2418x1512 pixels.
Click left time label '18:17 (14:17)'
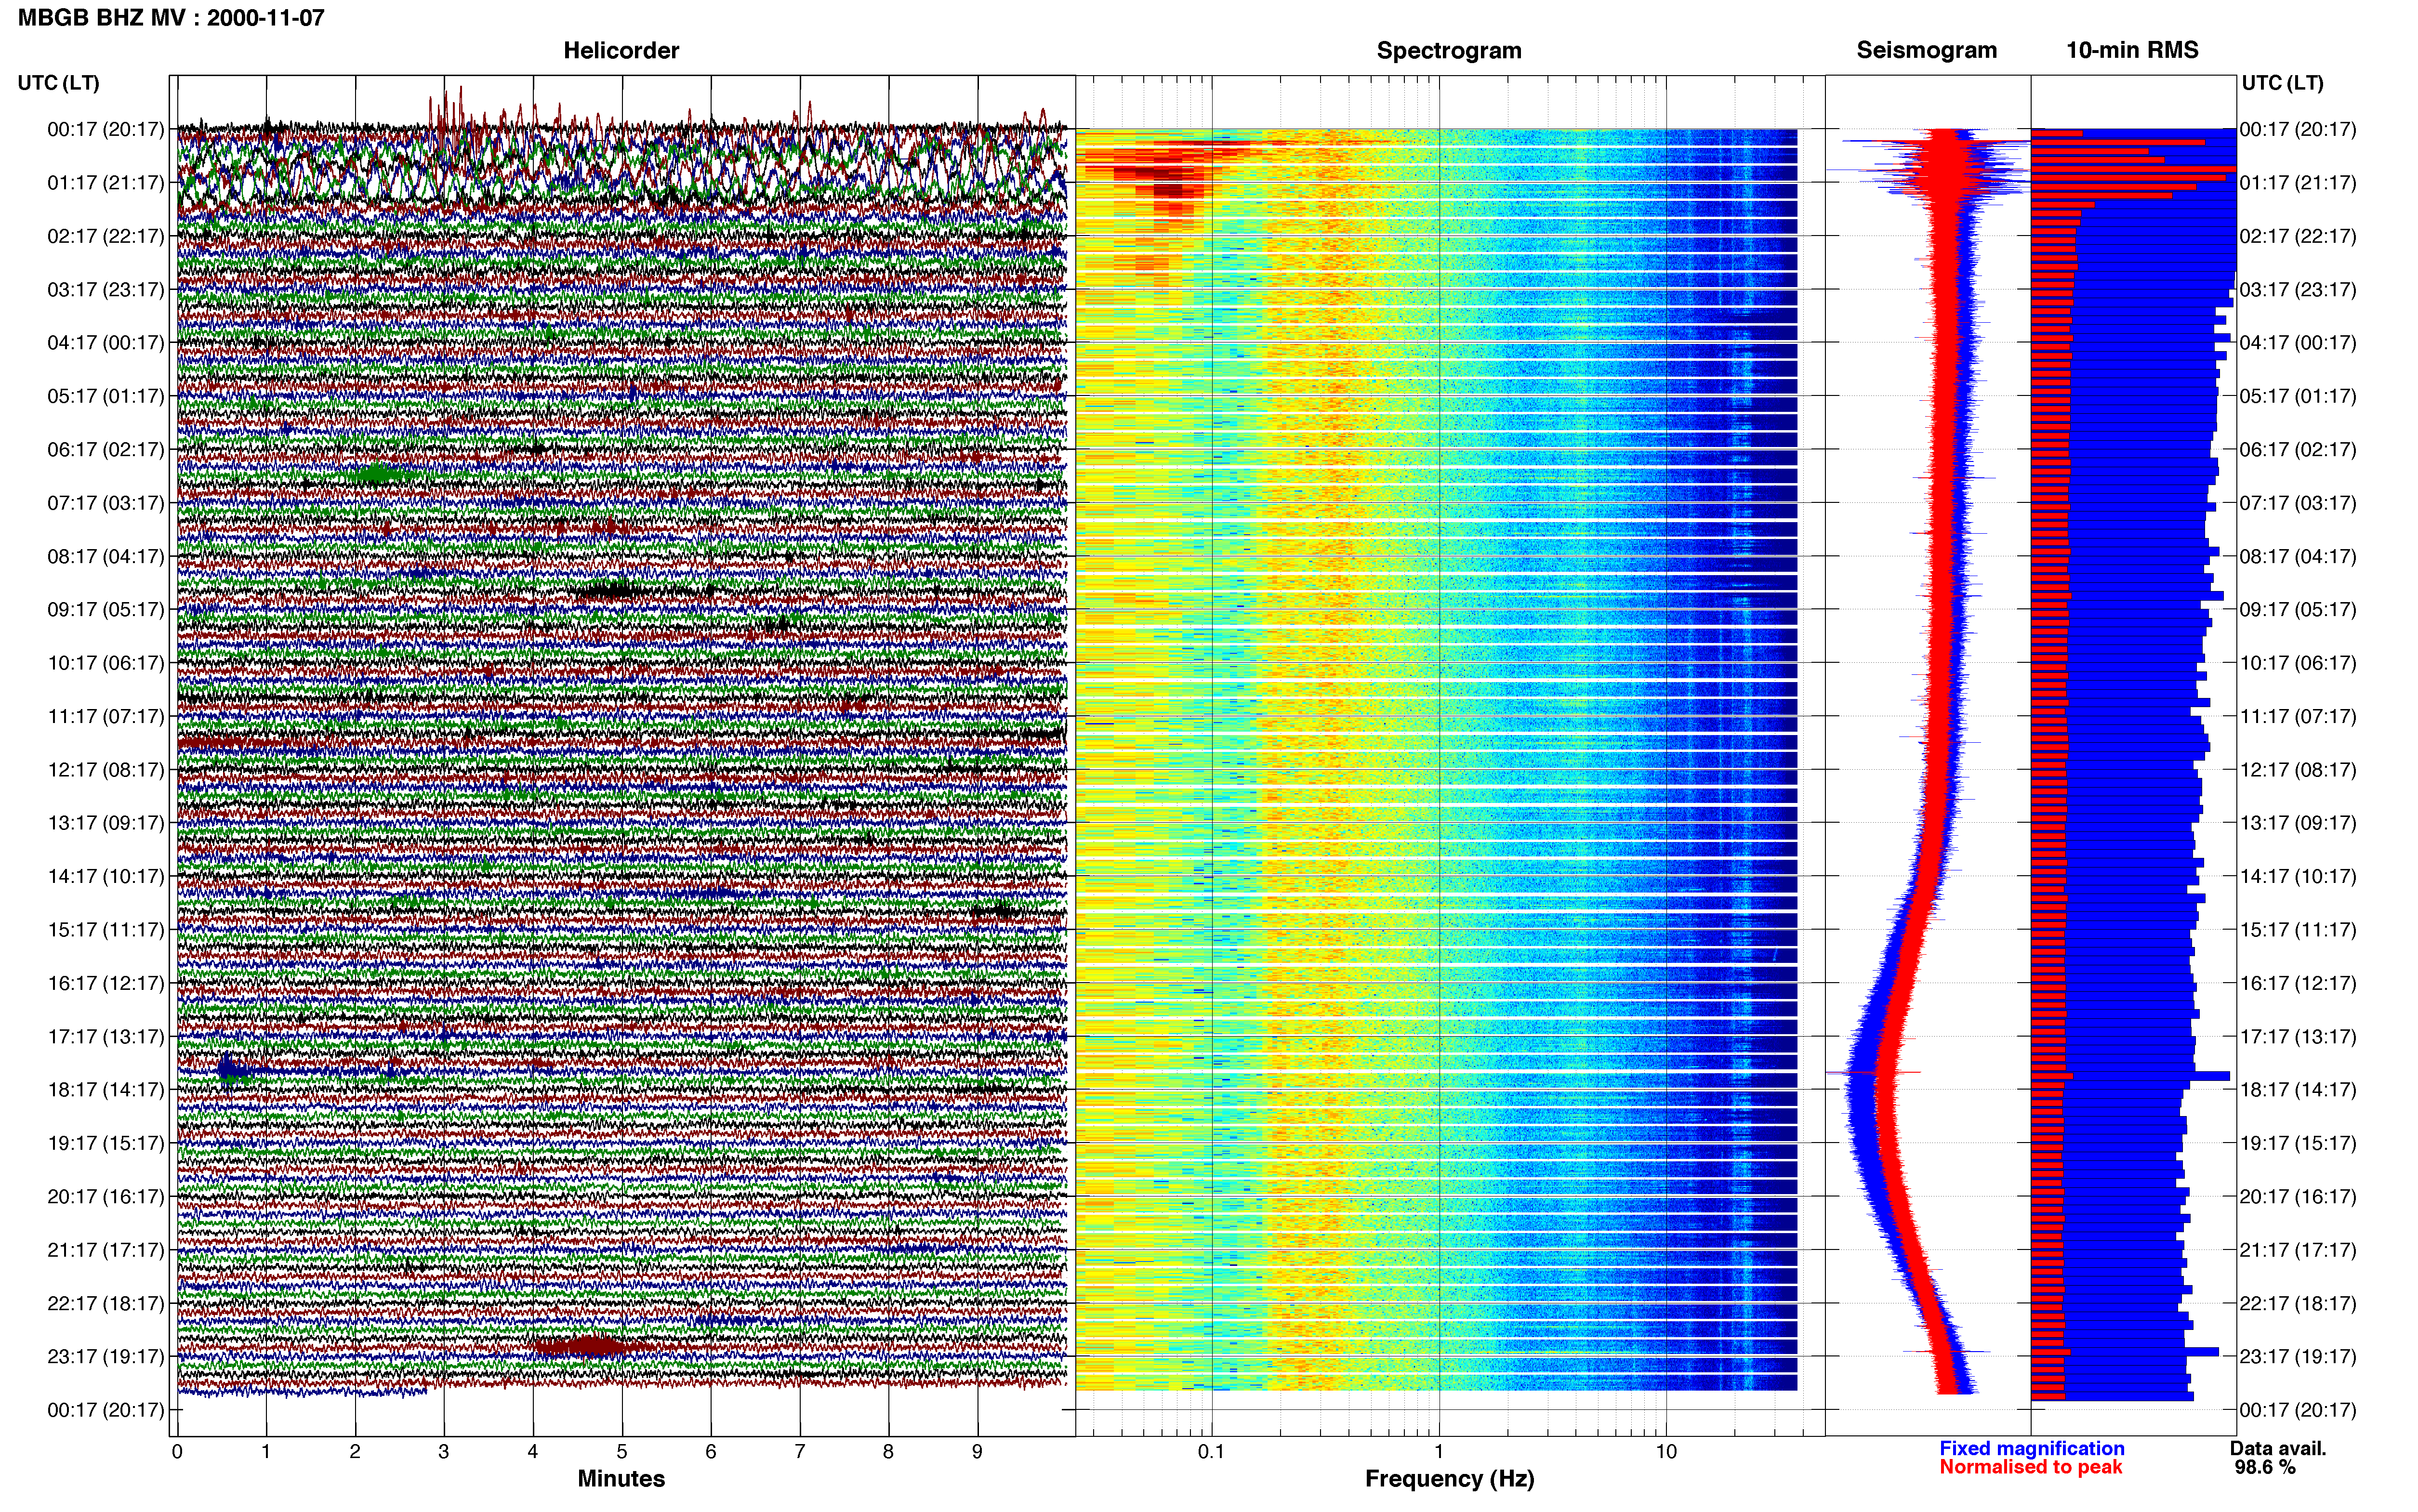click(x=105, y=1089)
